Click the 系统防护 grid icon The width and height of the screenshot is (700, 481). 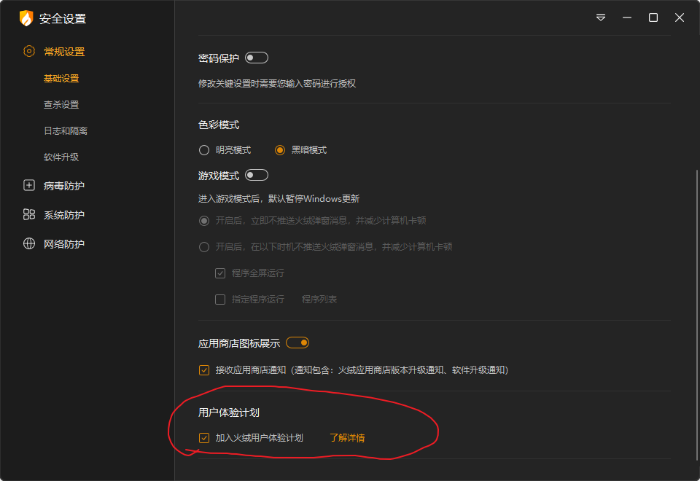(x=29, y=215)
